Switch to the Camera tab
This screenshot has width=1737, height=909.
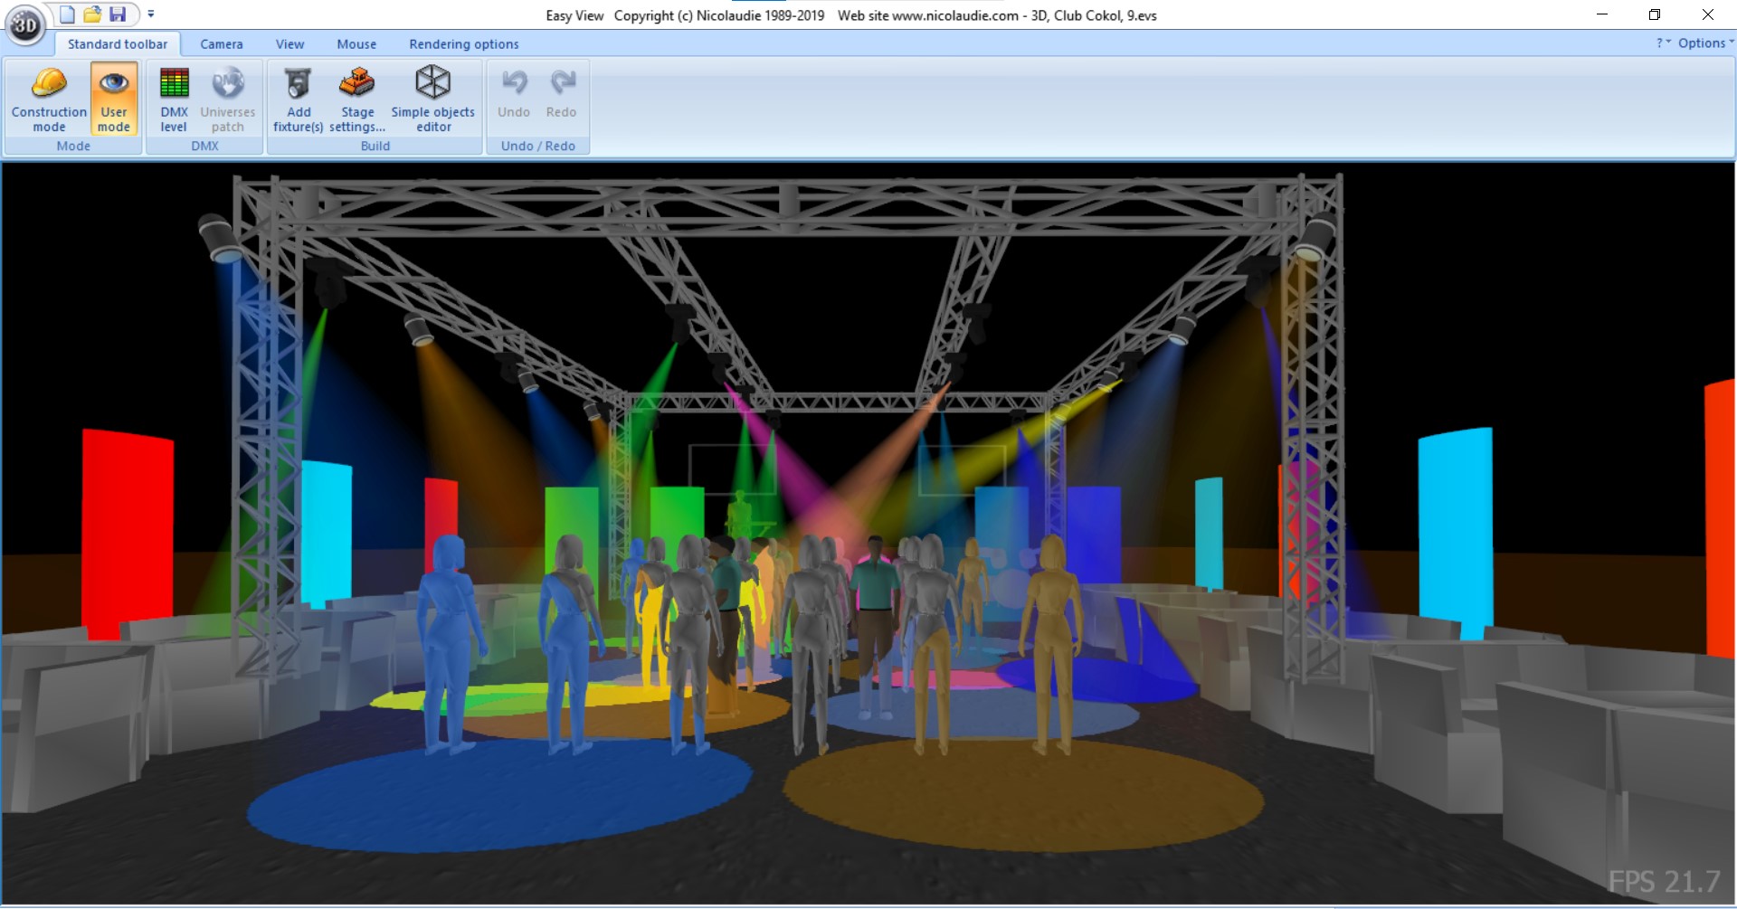coord(222,43)
